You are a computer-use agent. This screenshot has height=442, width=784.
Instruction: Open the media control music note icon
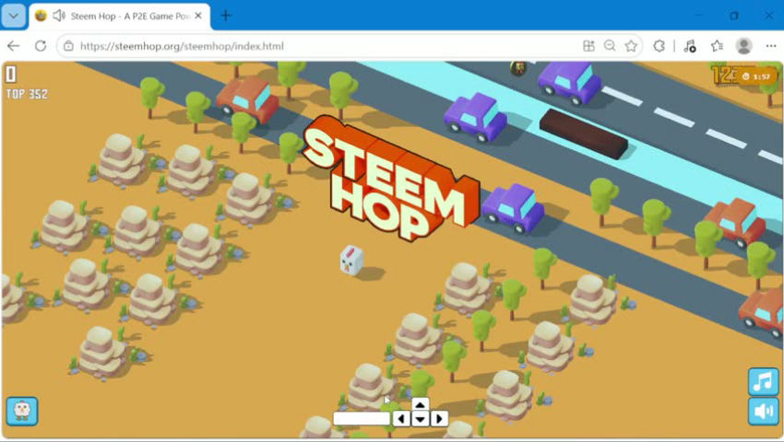coord(690,46)
